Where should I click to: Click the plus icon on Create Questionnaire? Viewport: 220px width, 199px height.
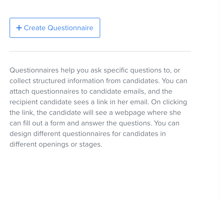tap(19, 28)
